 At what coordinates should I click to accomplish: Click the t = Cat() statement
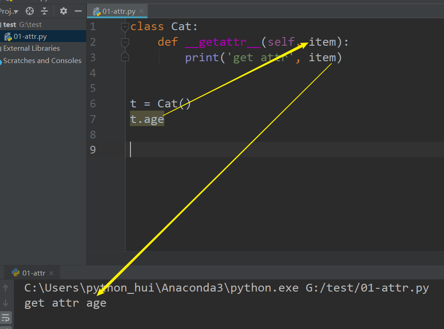(x=160, y=104)
